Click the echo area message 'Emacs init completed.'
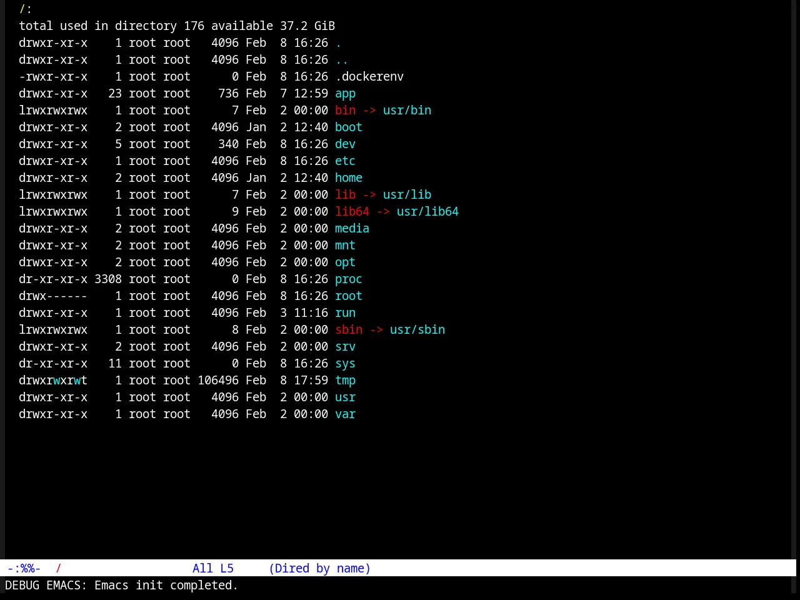Screen dimensions: 800x600 click(166, 586)
